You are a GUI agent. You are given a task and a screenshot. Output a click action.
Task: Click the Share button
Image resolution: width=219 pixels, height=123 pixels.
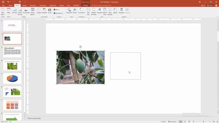[210, 5]
